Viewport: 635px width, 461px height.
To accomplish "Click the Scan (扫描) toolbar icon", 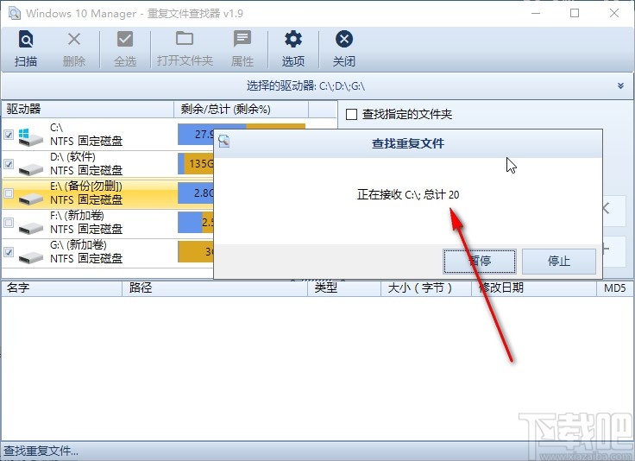I will (26, 48).
